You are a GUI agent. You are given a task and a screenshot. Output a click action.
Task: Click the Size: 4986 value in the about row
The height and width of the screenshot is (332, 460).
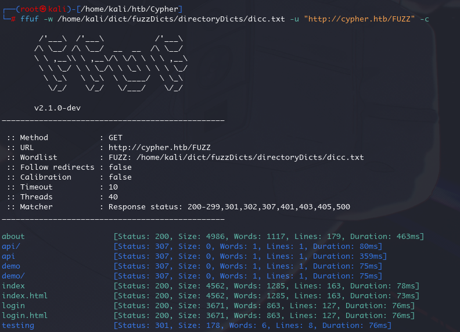pyautogui.click(x=203, y=237)
